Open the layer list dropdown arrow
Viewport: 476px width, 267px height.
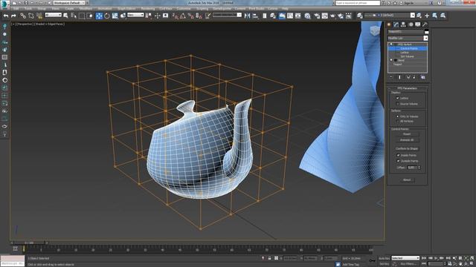(413, 16)
